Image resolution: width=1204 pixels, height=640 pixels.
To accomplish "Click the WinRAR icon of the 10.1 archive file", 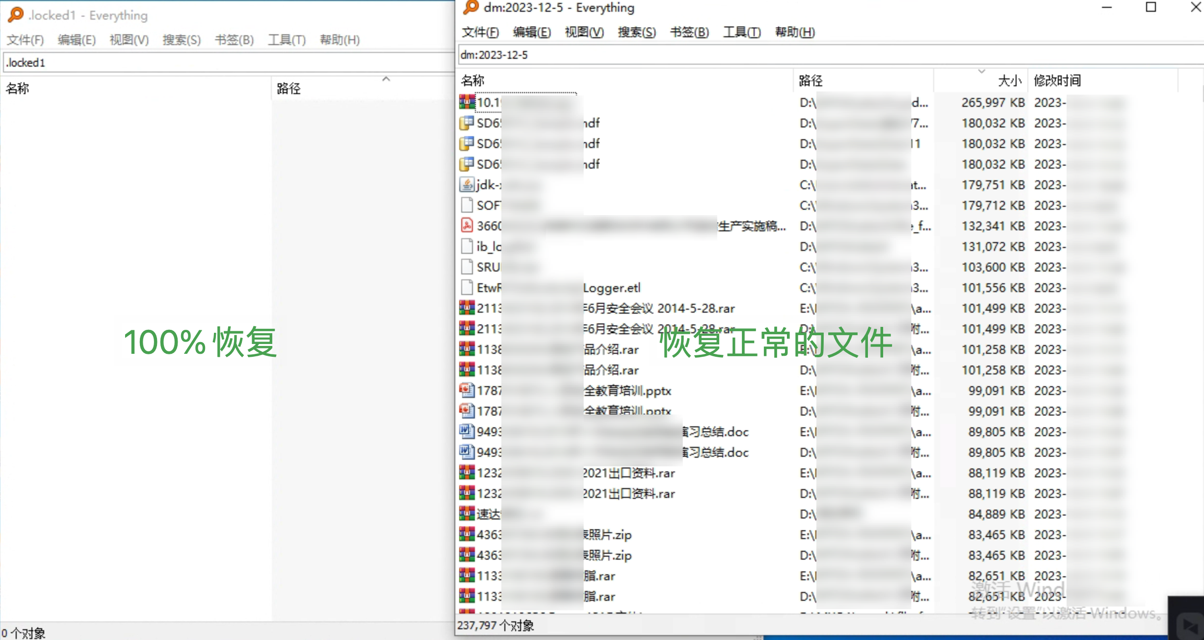I will 467,102.
